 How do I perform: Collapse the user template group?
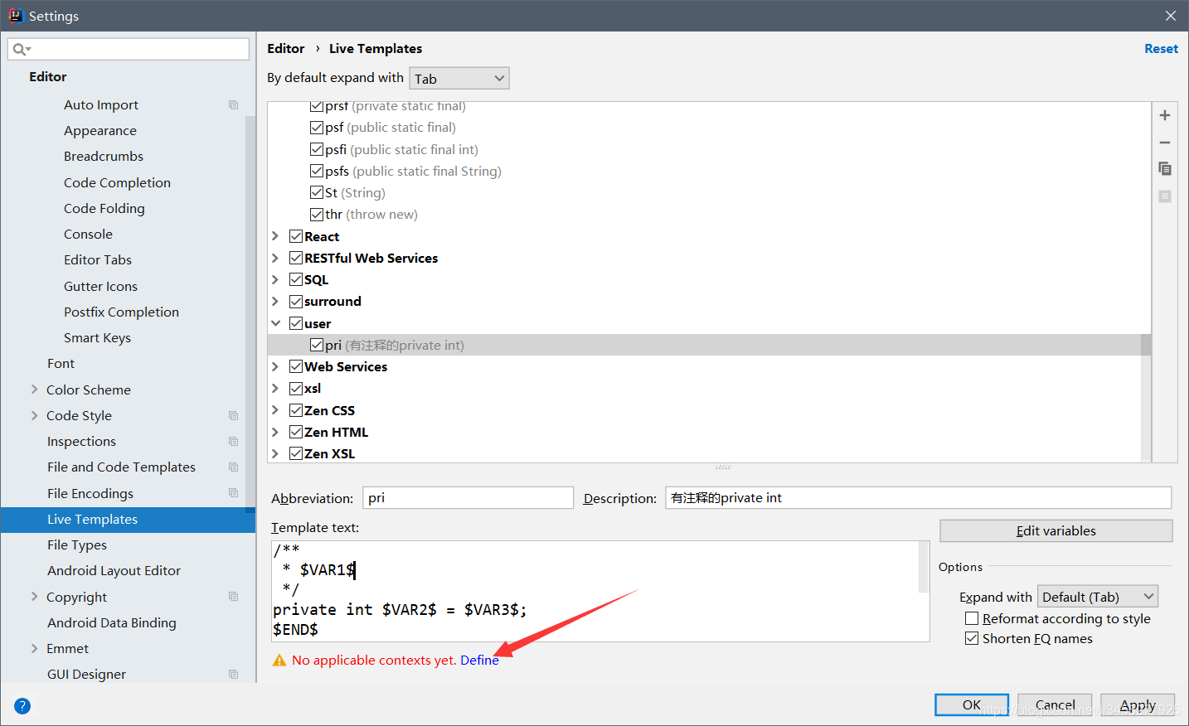275,323
